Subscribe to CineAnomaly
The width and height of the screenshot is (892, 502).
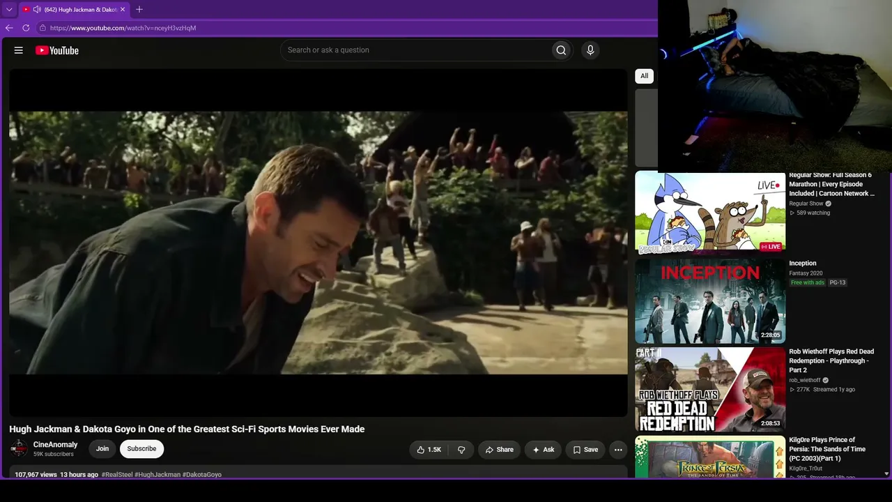141,449
